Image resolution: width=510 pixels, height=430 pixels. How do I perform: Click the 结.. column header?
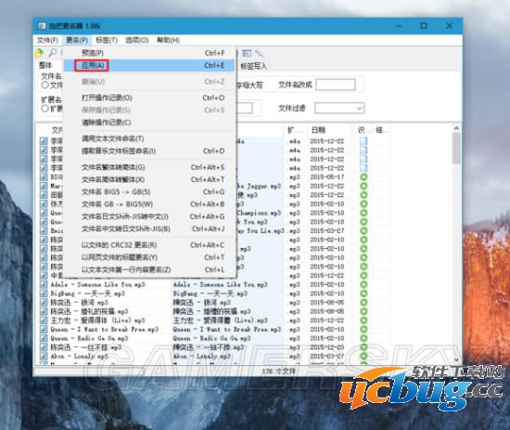tap(381, 130)
